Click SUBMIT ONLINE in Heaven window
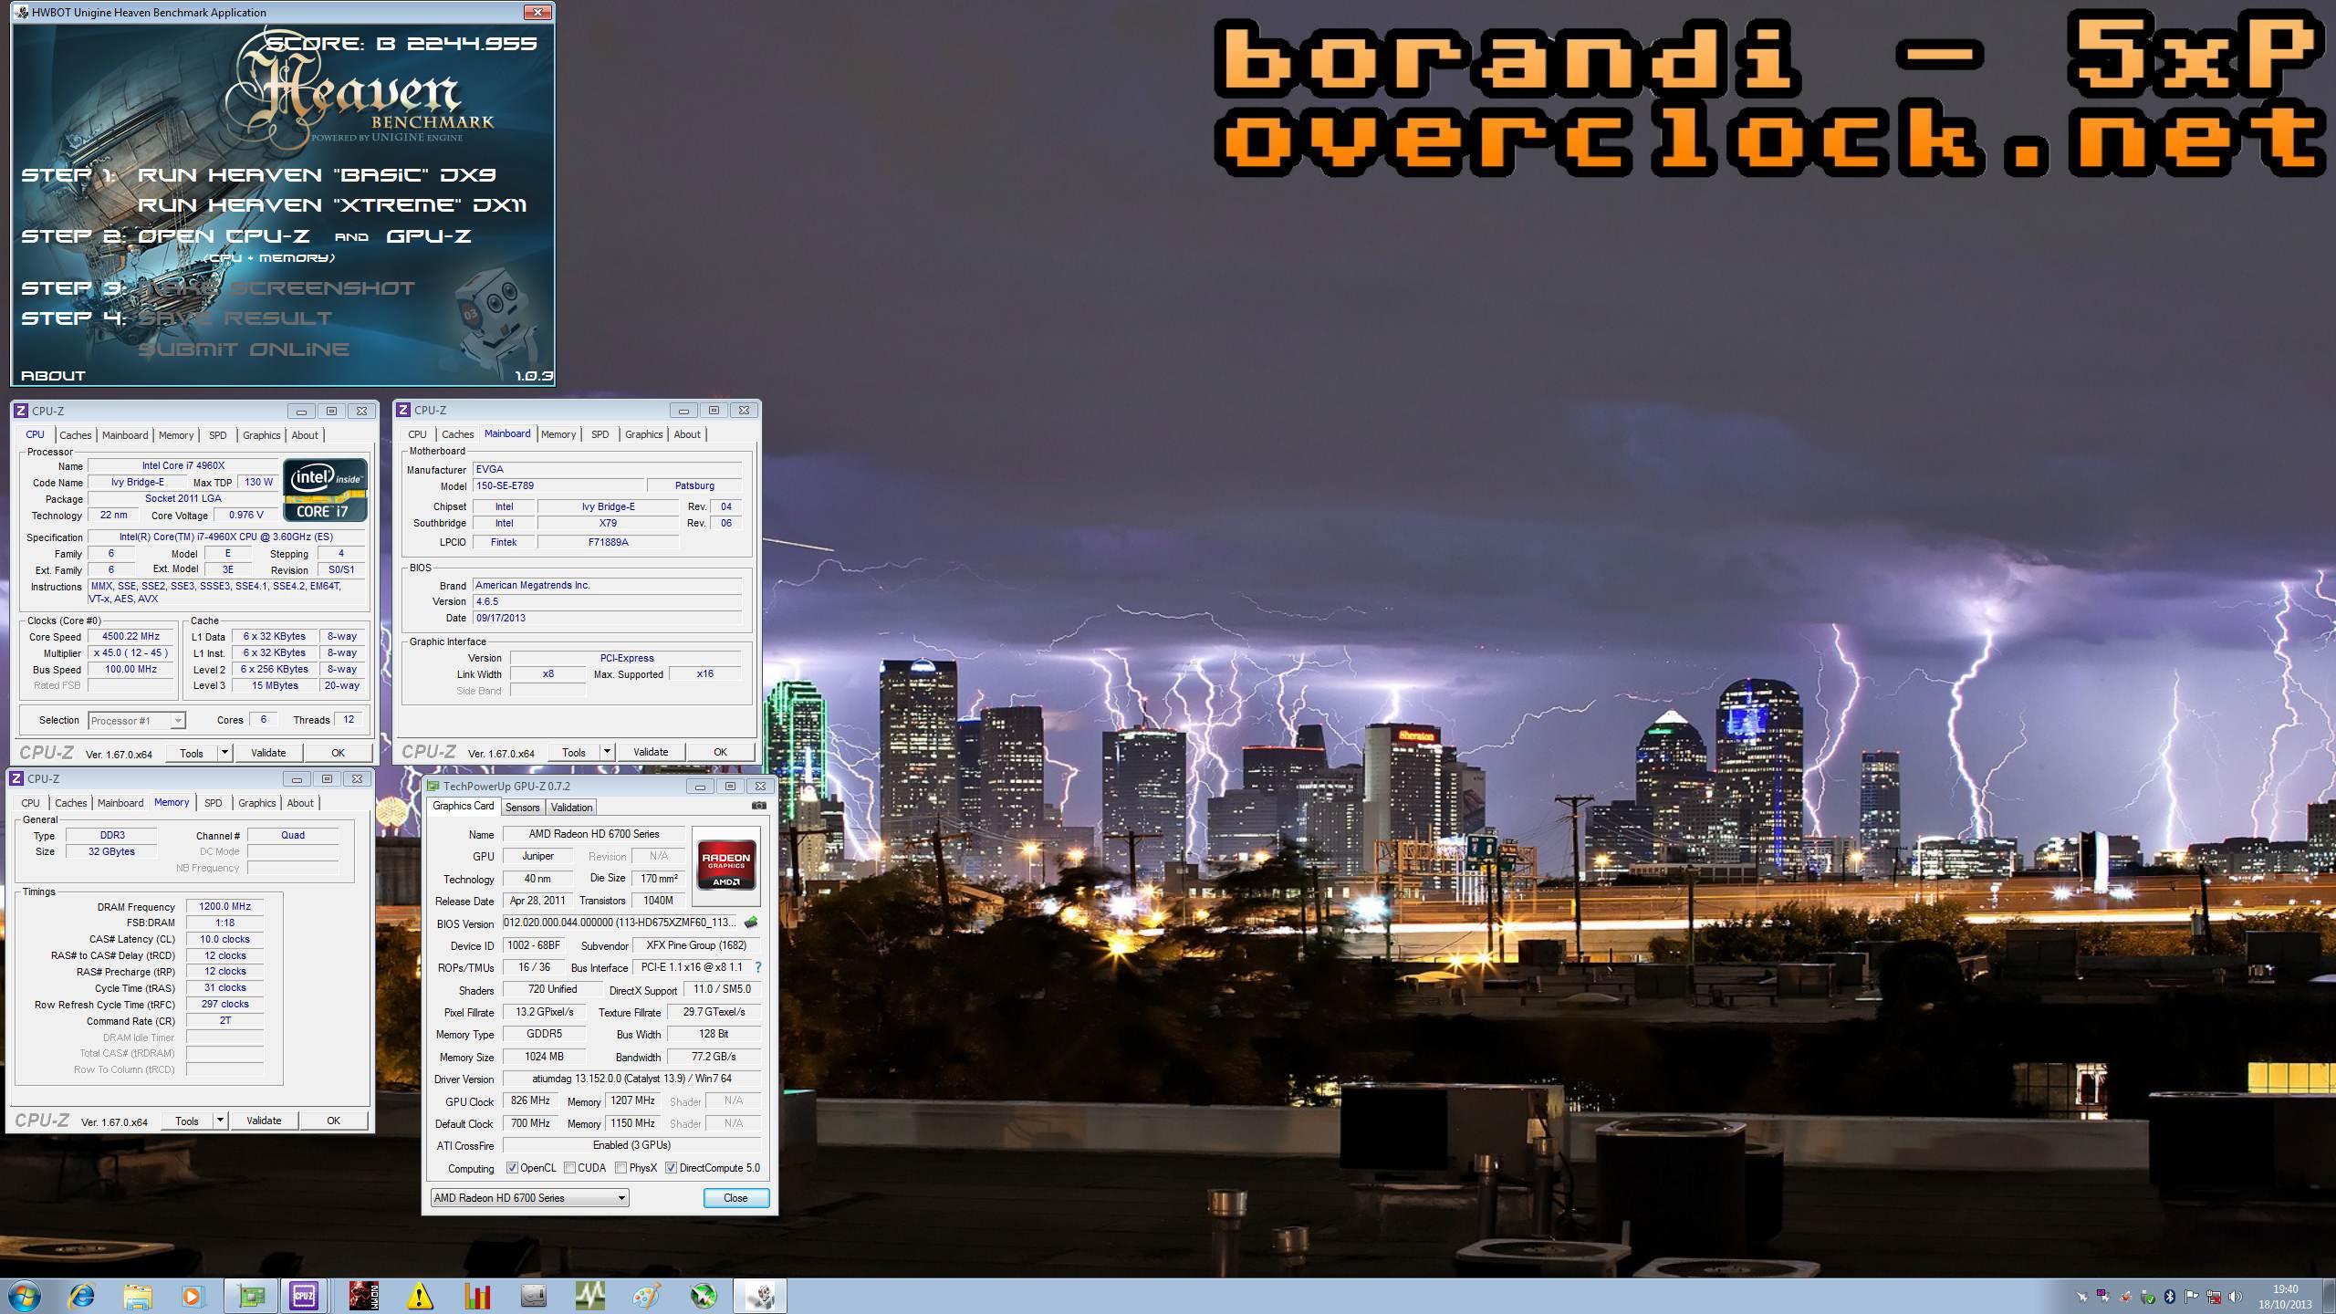Image resolution: width=2336 pixels, height=1314 pixels. (244, 349)
